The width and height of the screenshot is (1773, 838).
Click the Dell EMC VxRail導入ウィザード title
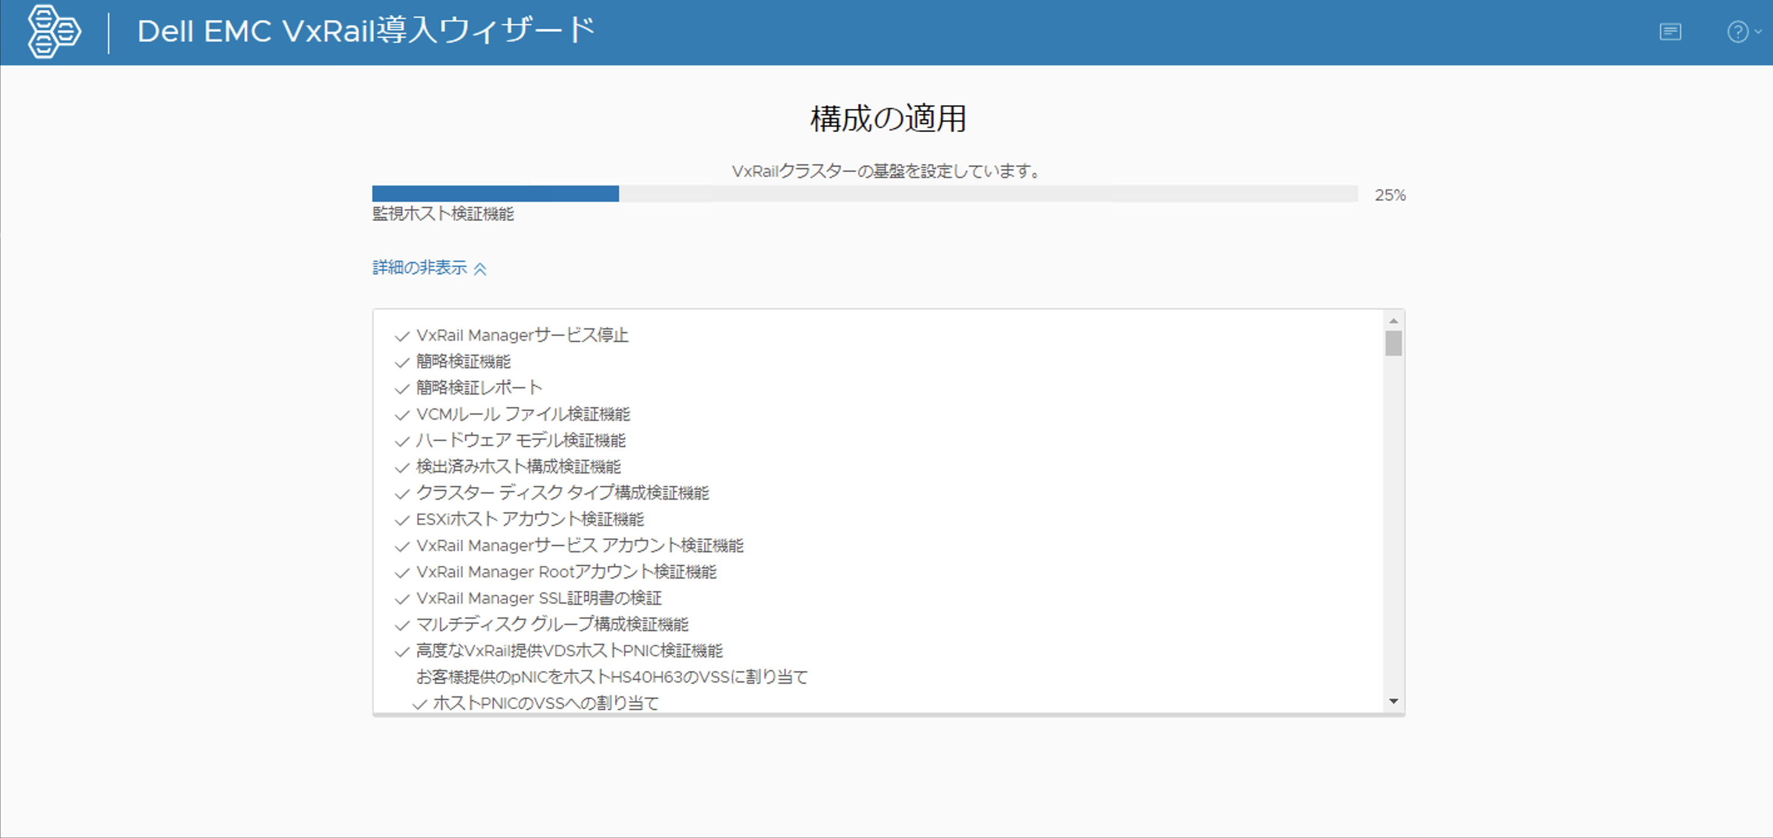366,32
